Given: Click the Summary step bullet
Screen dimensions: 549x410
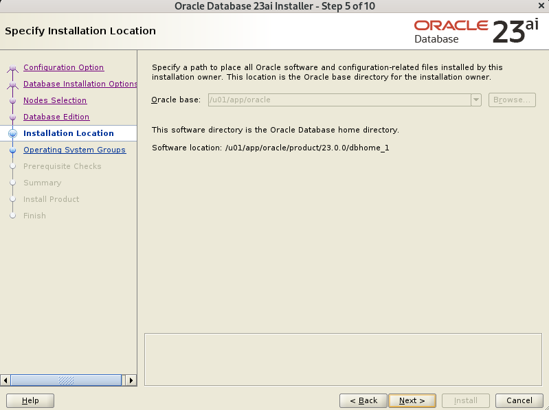Looking at the screenshot, I should pos(12,183).
